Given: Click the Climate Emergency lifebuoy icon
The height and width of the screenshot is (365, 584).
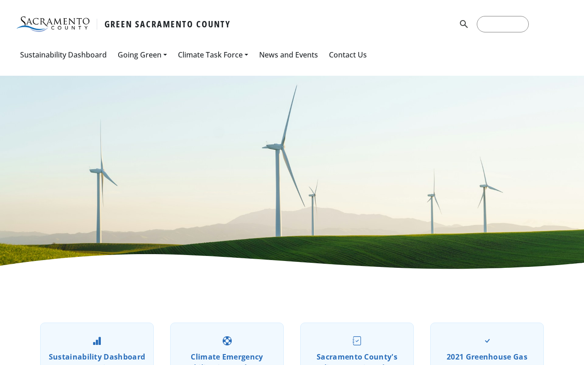Looking at the screenshot, I should [x=227, y=341].
